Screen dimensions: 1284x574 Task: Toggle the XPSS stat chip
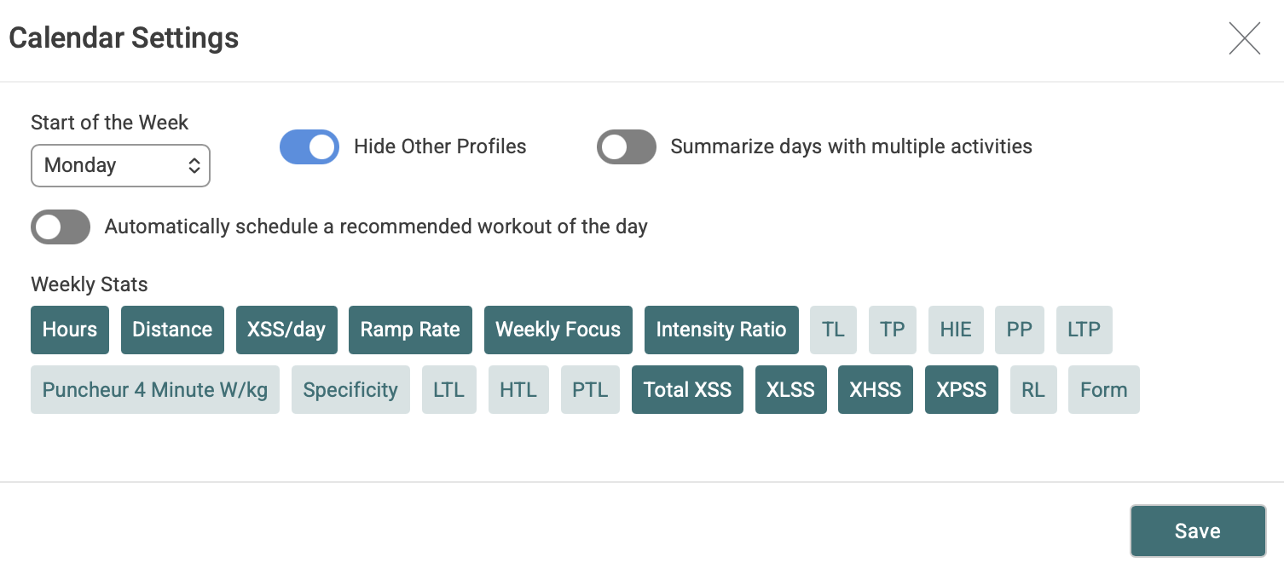[961, 390]
